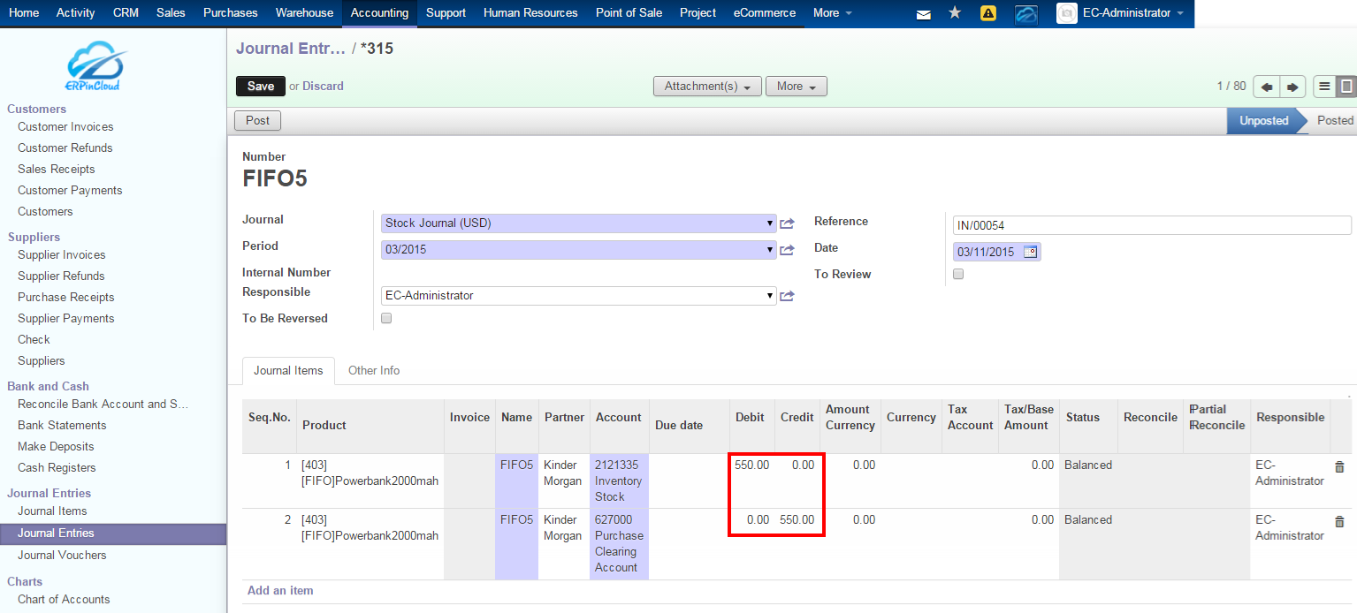Open Journal Items in sidebar
The width and height of the screenshot is (1357, 613).
pyautogui.click(x=52, y=511)
